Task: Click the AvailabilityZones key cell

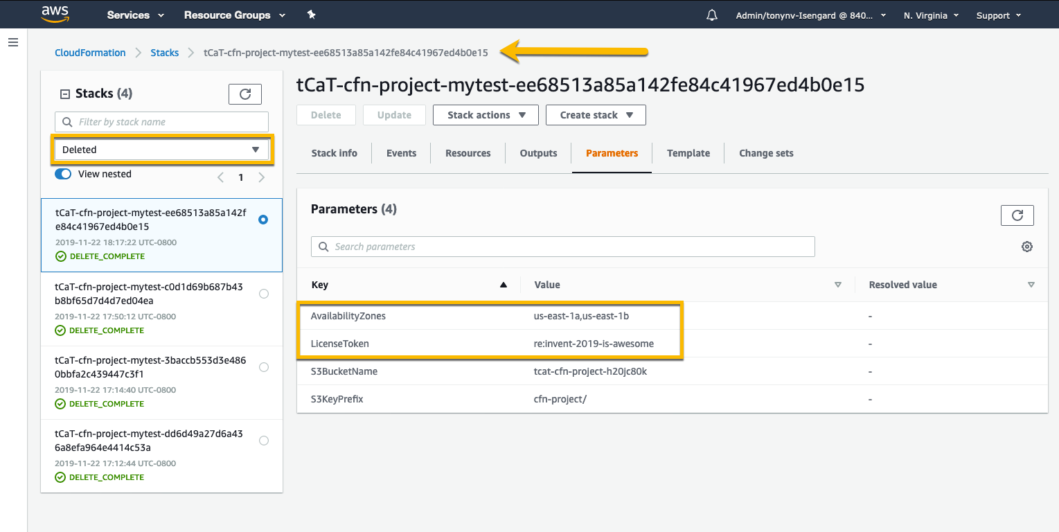Action: tap(348, 316)
